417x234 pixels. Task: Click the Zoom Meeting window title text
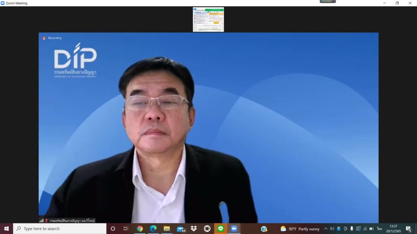16,3
